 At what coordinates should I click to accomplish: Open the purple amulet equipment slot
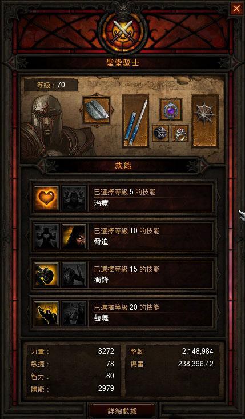point(171,110)
